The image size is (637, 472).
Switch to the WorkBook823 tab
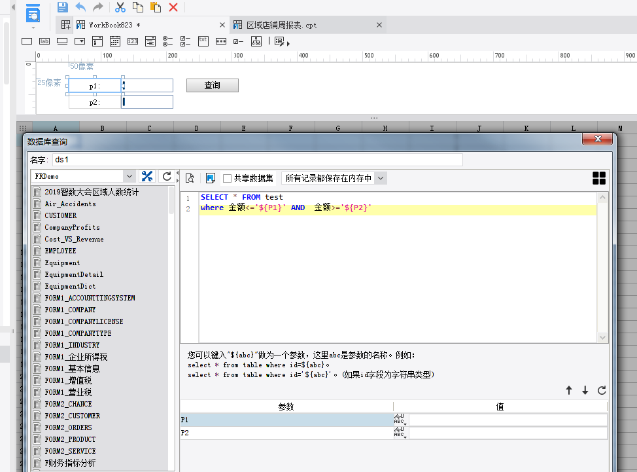(114, 25)
